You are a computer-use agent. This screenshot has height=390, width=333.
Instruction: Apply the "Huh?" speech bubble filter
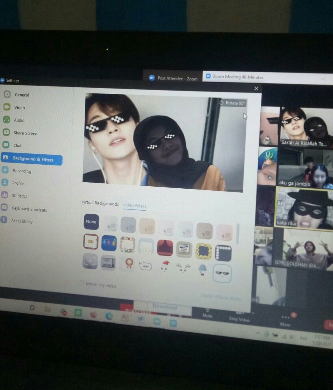[x=146, y=266]
